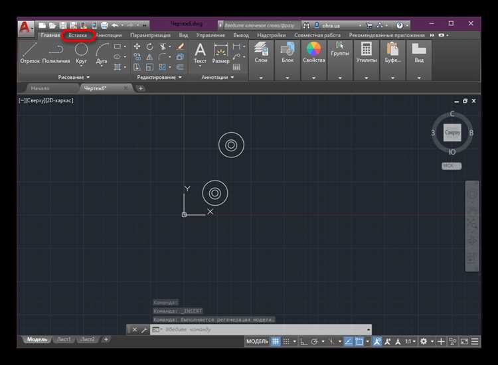This screenshot has height=365, width=498.
Task: Click the workspace gear icon in status bar
Action: (424, 341)
